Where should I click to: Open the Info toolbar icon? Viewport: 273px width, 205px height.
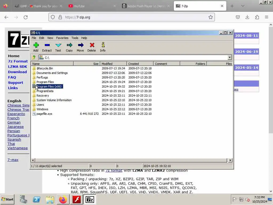coord(103,45)
